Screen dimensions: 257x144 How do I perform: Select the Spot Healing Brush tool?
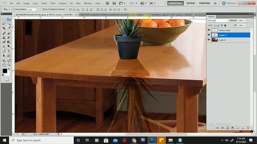point(4,33)
